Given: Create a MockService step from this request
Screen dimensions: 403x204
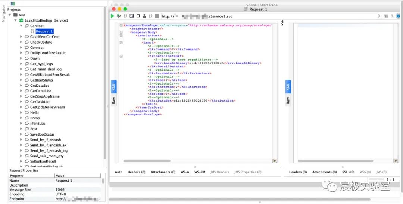Looking at the screenshot, I should tap(125, 16).
